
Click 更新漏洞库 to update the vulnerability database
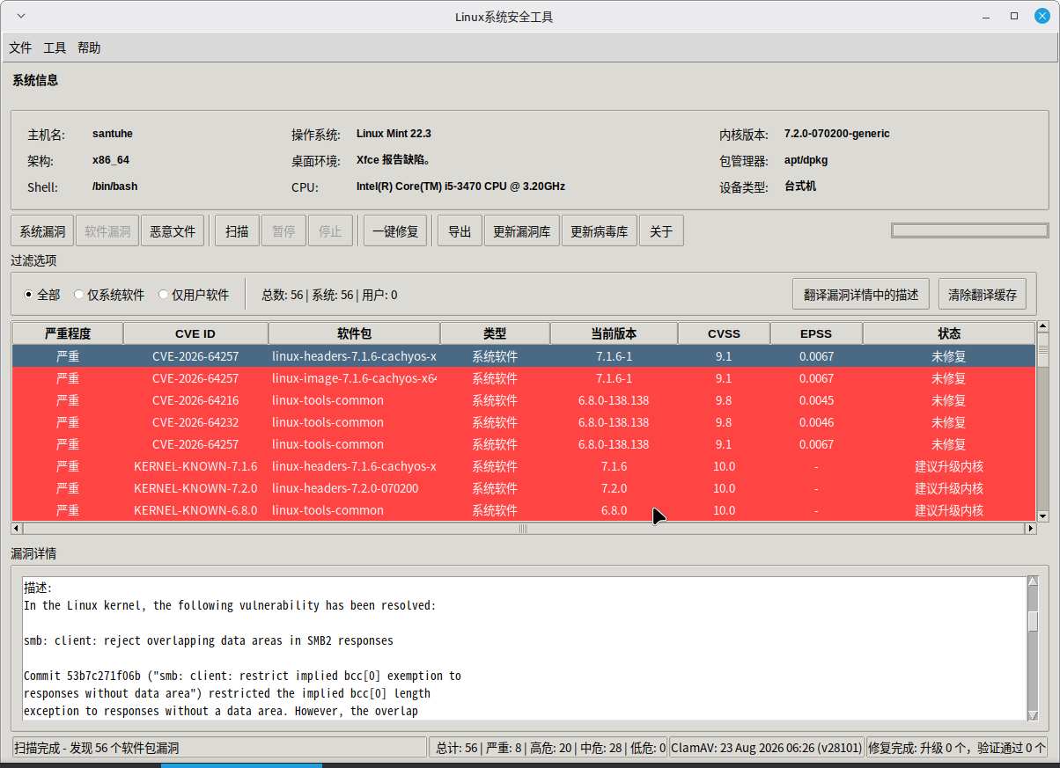pyautogui.click(x=522, y=231)
